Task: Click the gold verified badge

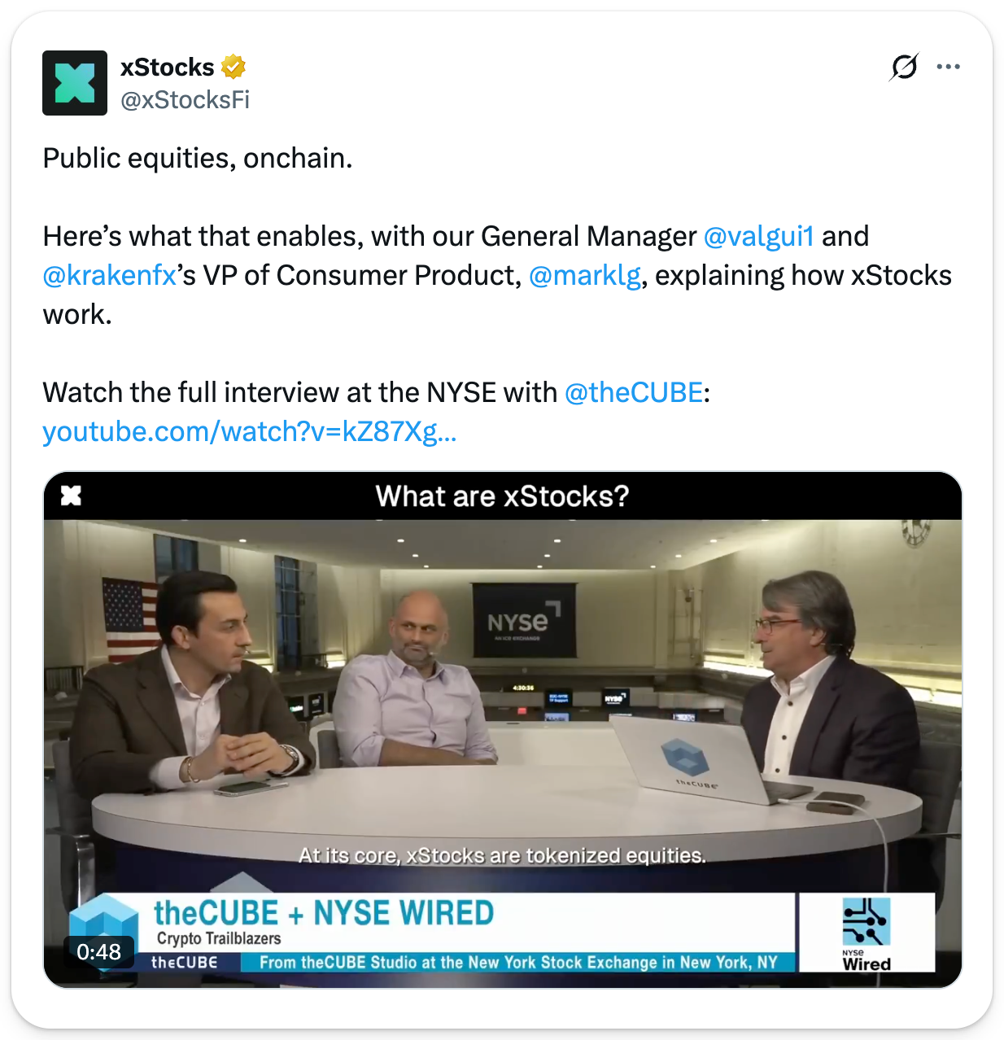Action: point(234,67)
